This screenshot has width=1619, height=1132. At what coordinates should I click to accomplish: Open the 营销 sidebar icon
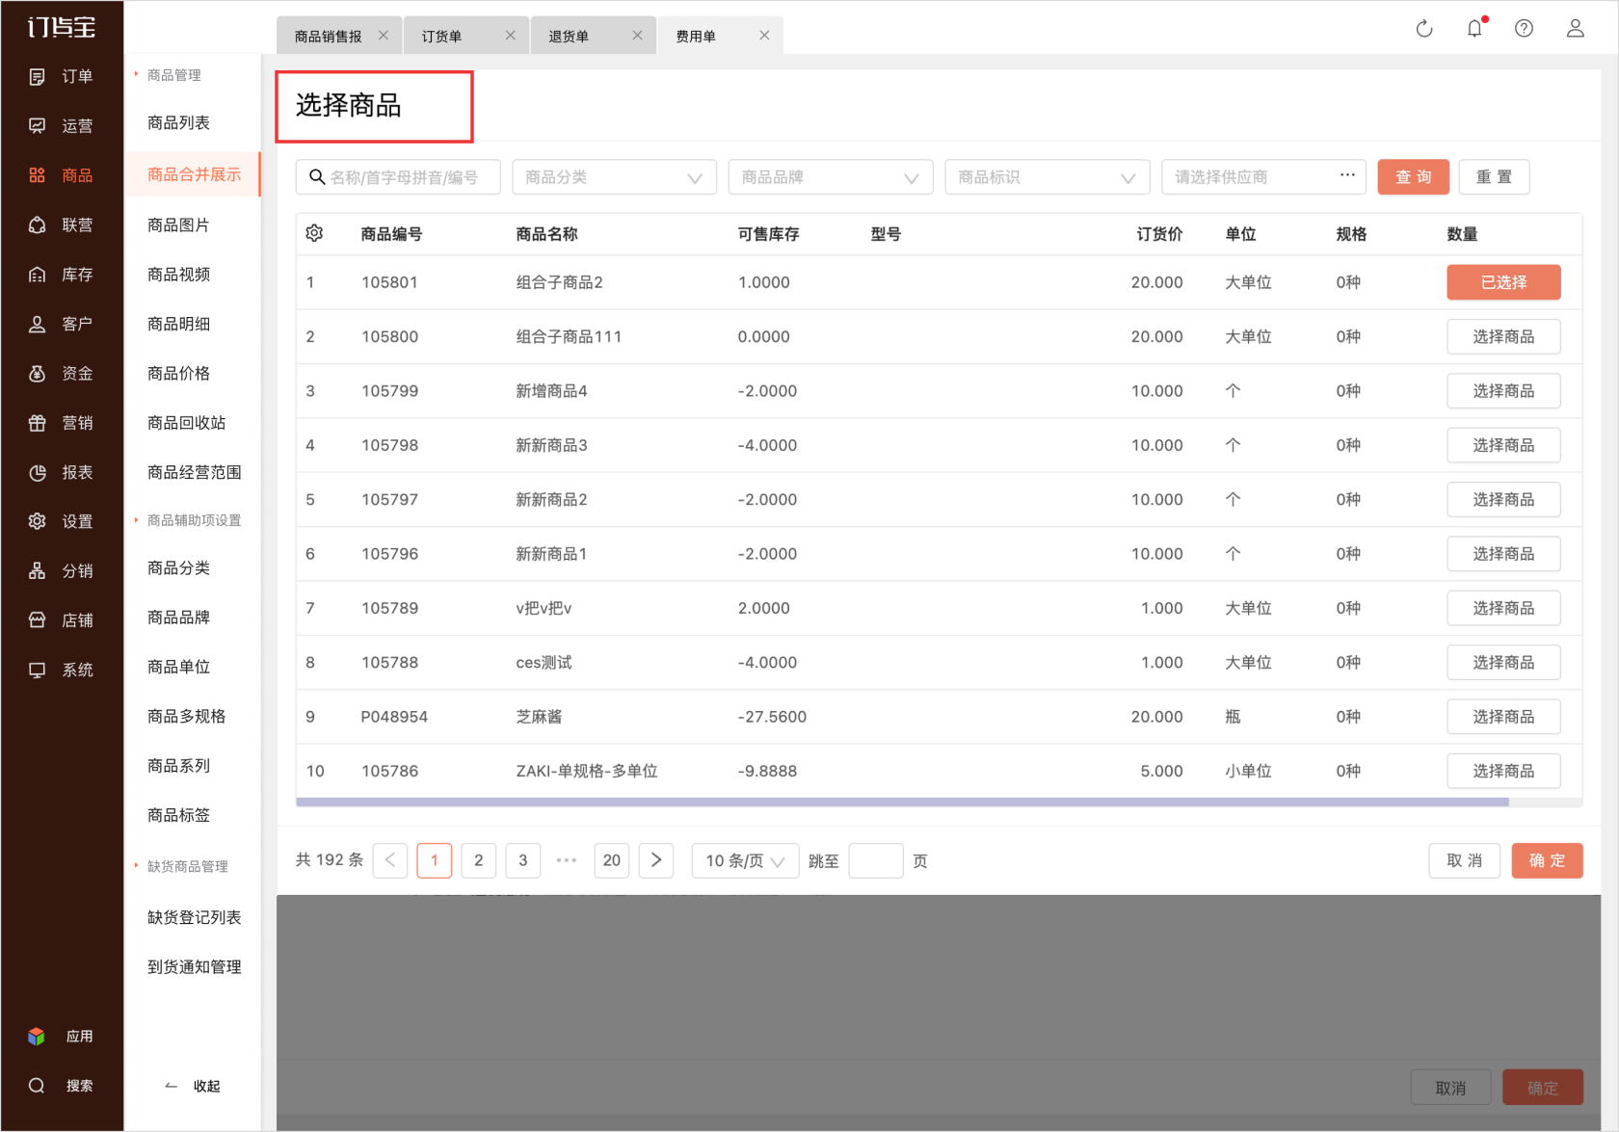click(37, 423)
